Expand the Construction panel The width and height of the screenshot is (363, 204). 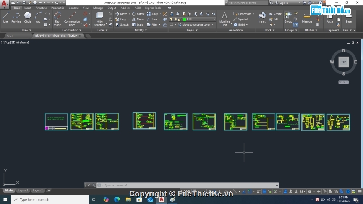pyautogui.click(x=71, y=30)
